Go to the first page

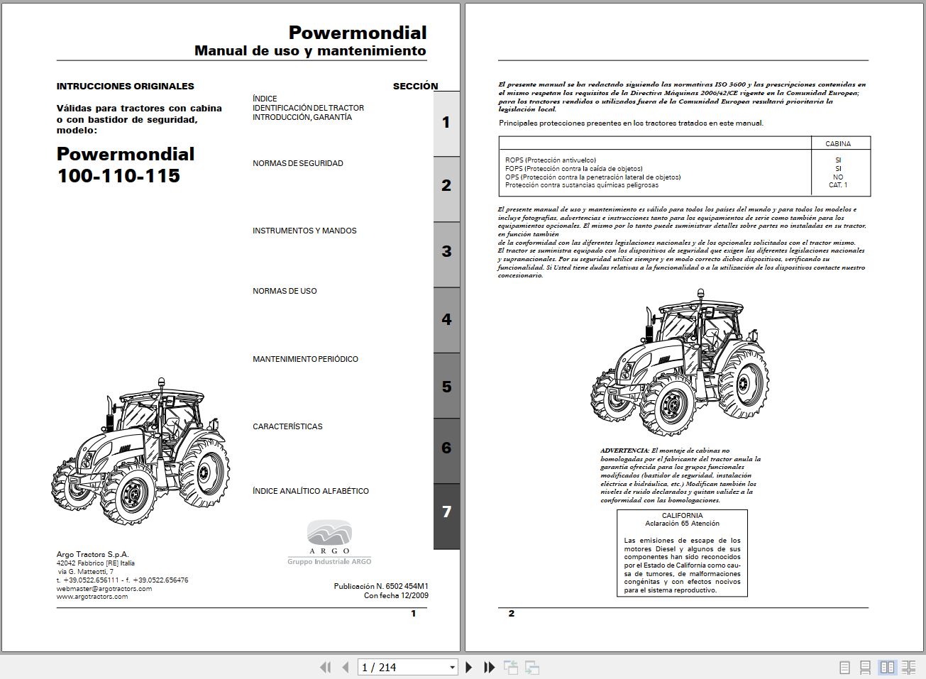pyautogui.click(x=325, y=667)
